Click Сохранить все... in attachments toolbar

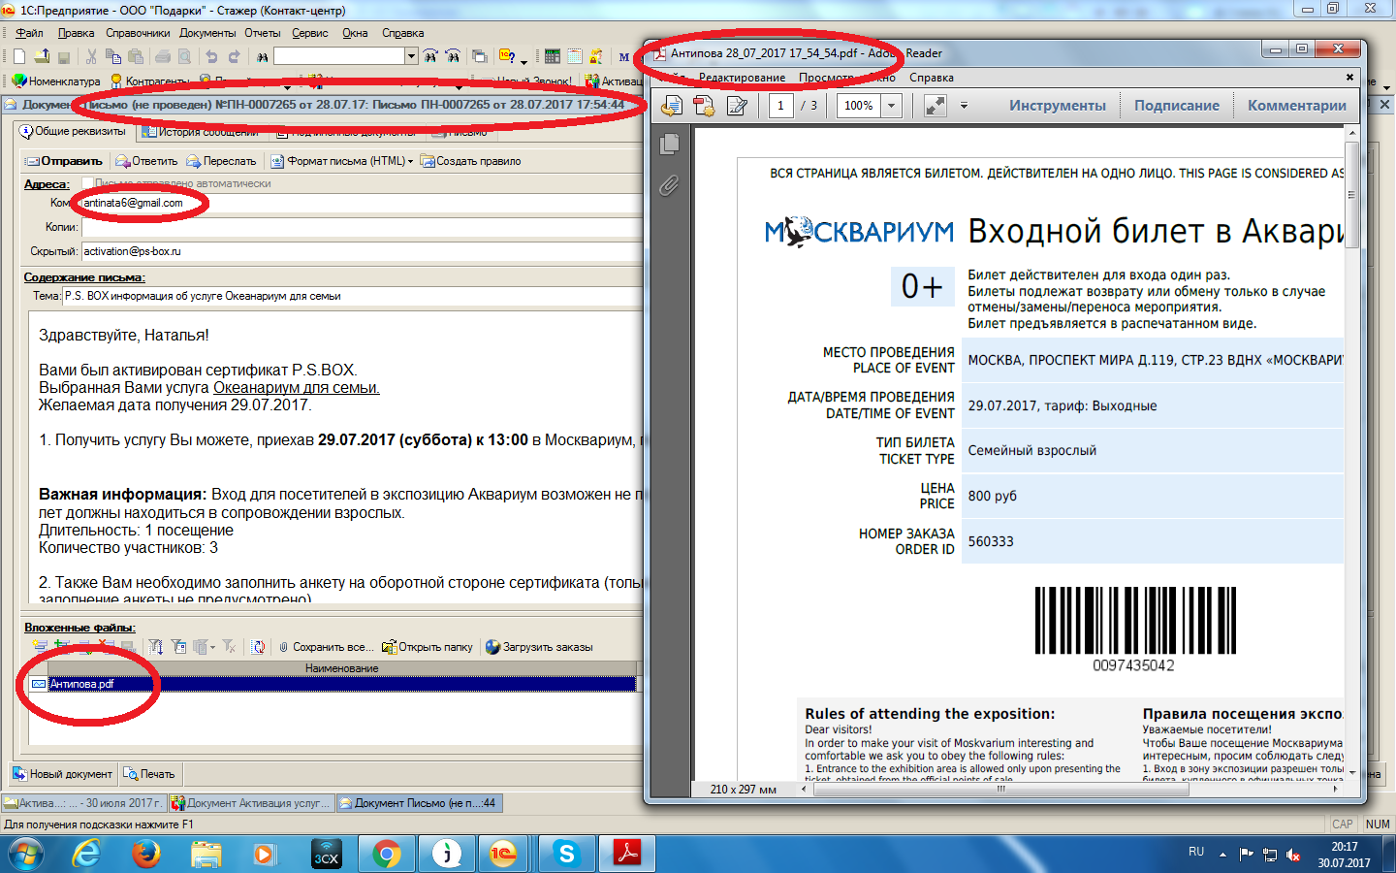click(326, 647)
